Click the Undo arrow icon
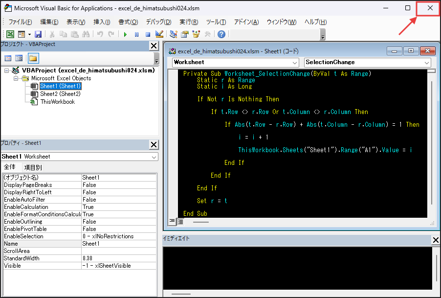This screenshot has width=441, height=298. pyautogui.click(x=100, y=34)
